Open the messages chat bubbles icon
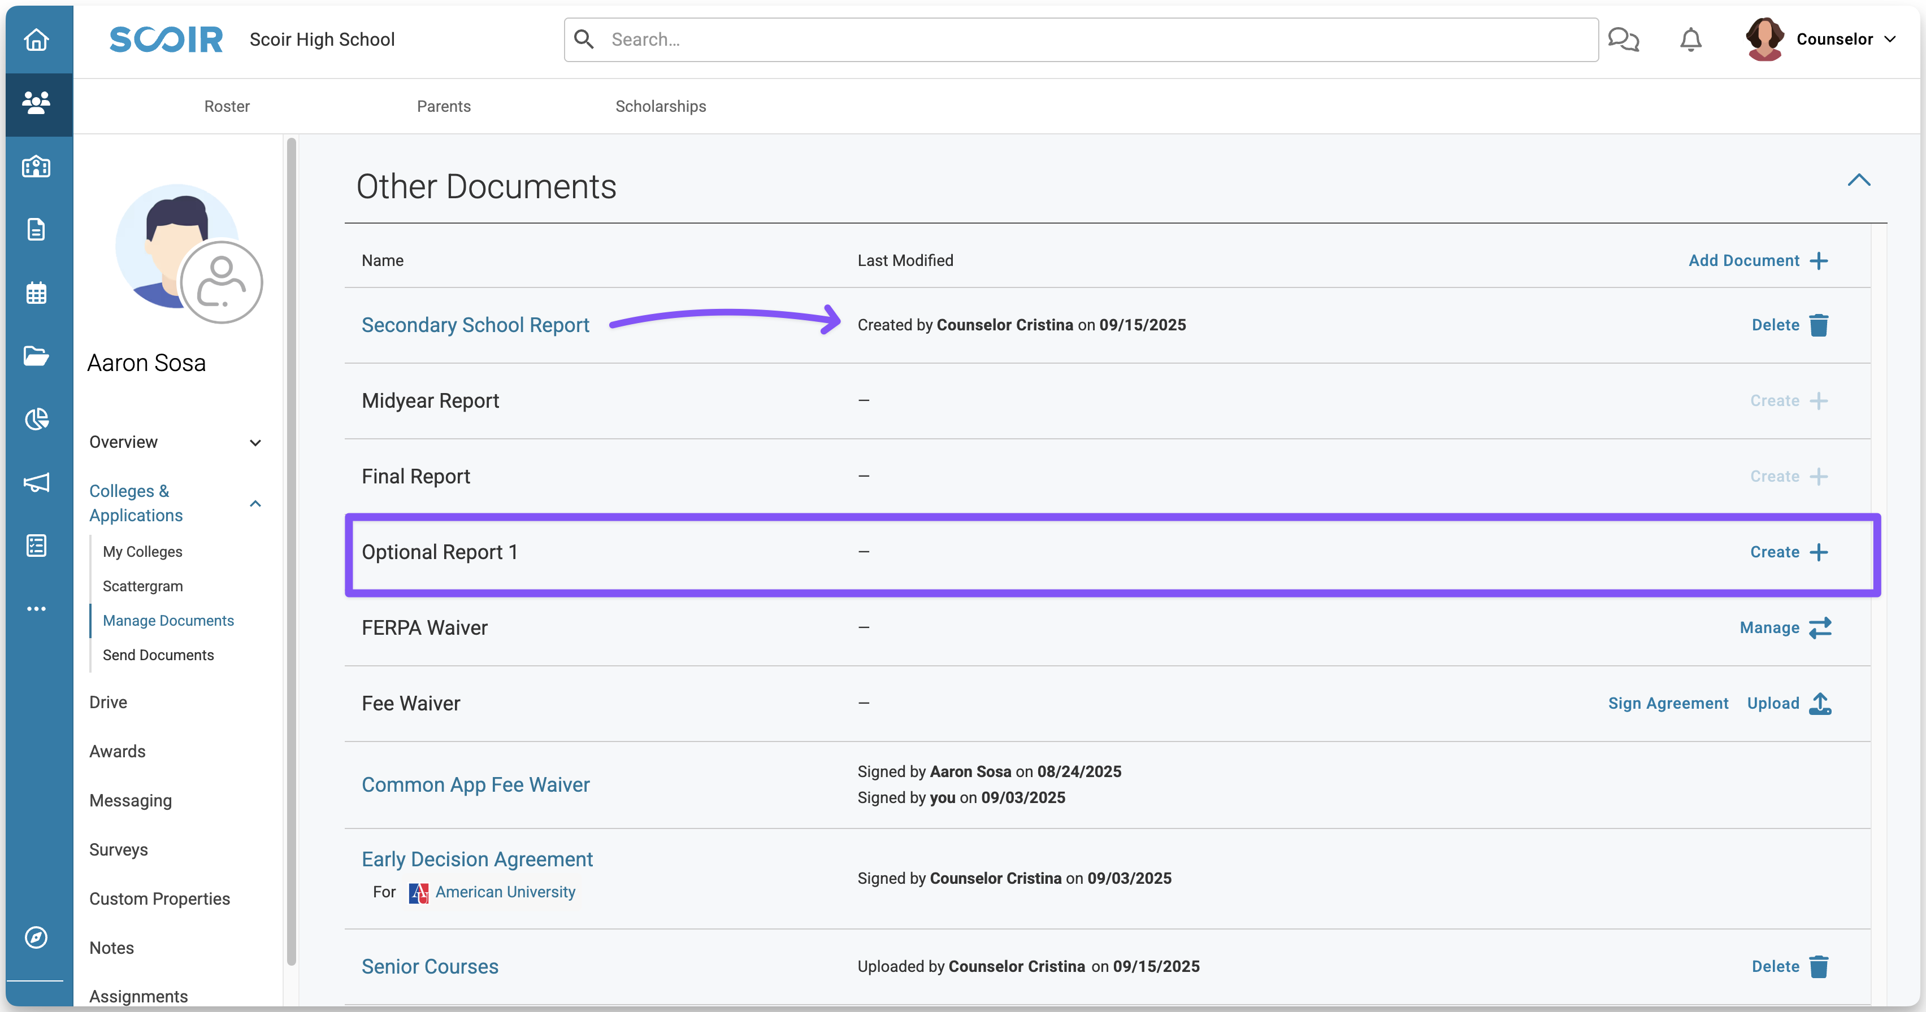This screenshot has height=1012, width=1926. pyautogui.click(x=1623, y=39)
